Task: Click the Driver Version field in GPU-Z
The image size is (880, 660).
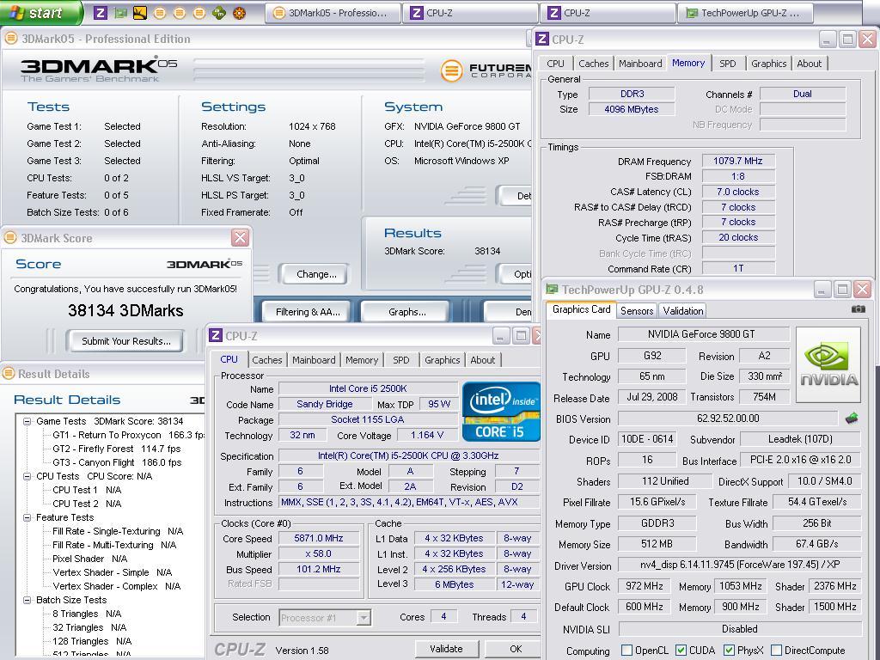Action: [740, 565]
